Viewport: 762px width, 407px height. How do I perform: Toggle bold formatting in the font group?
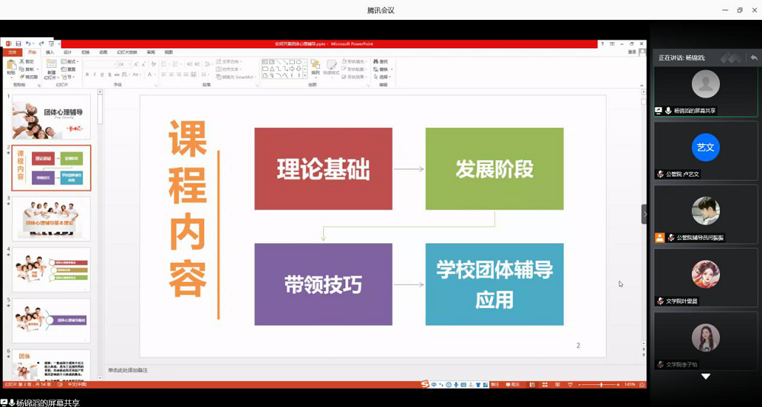click(87, 75)
